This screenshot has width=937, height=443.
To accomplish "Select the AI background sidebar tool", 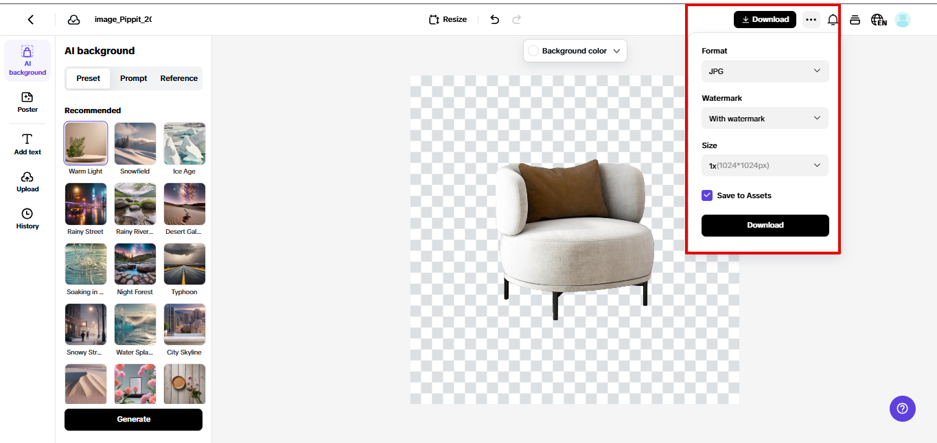I will [x=27, y=60].
